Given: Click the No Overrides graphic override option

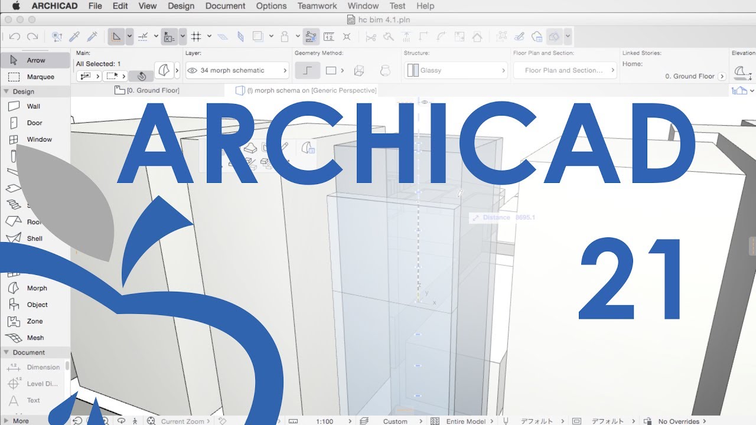Looking at the screenshot, I should click(x=678, y=421).
